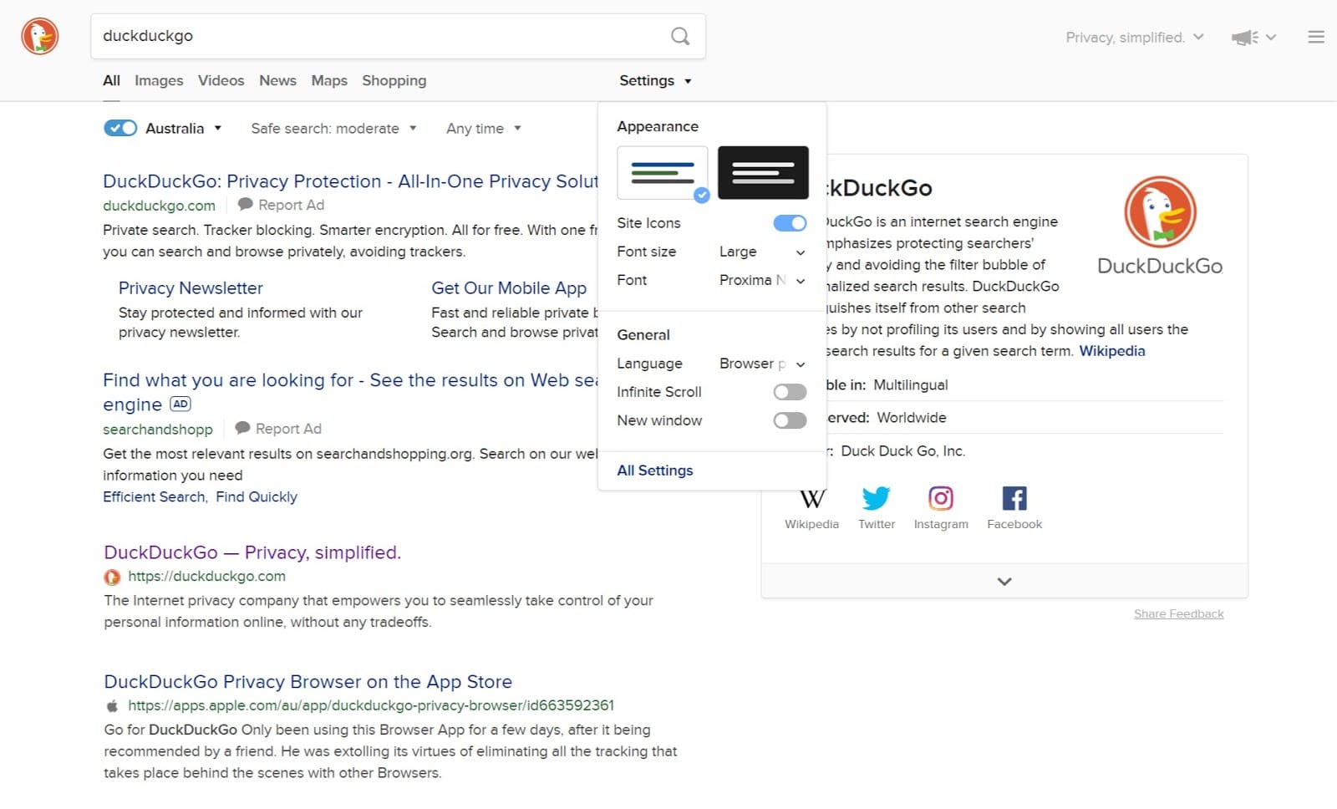Open the hamburger menu icon
1337x809 pixels.
pos(1315,36)
